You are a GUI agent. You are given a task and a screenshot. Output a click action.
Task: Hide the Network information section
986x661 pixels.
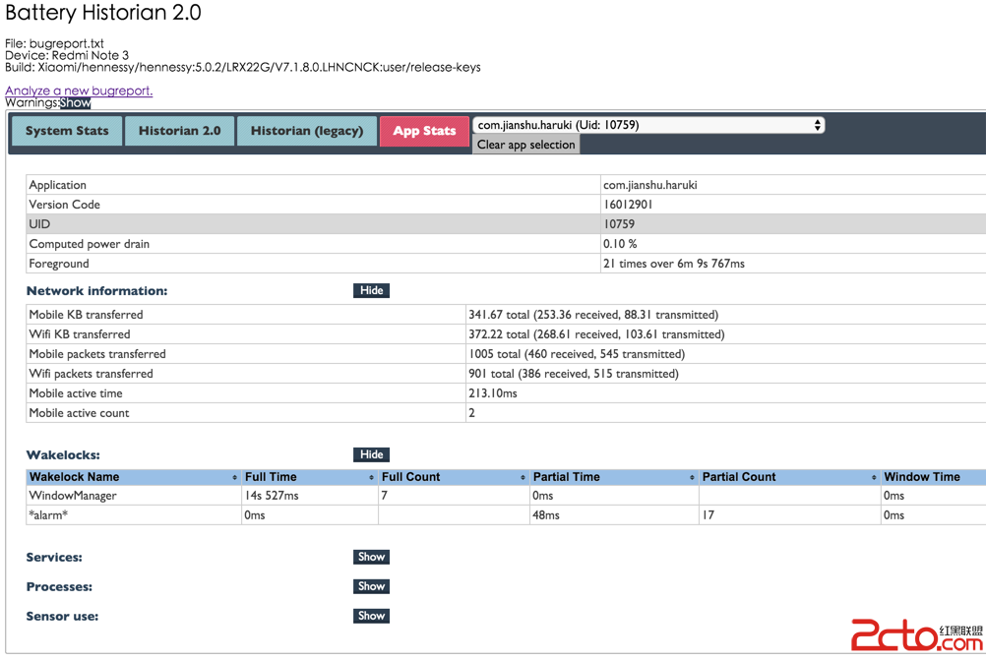(x=371, y=291)
